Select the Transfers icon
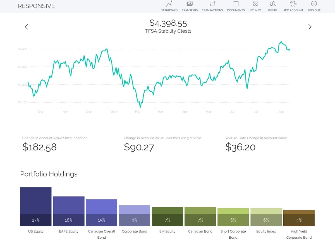The width and height of the screenshot is (335, 247). tap(190, 6)
